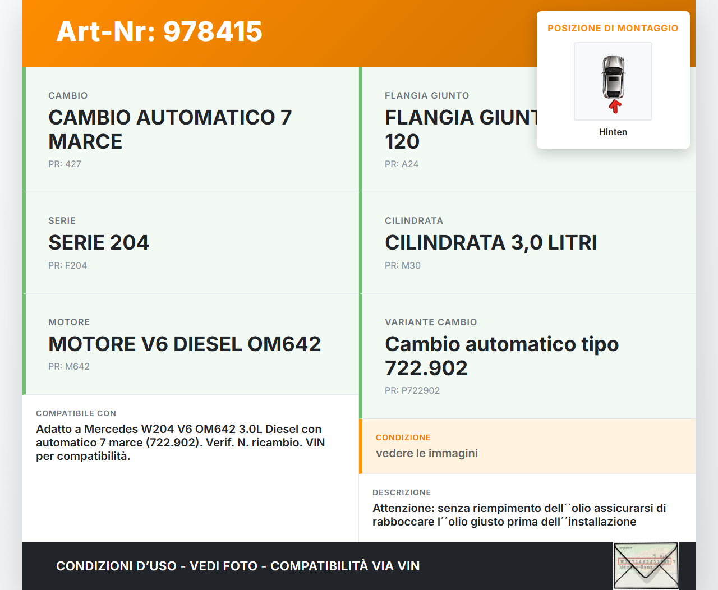
Task: Open the document thumbnail in the footer
Action: tap(646, 565)
